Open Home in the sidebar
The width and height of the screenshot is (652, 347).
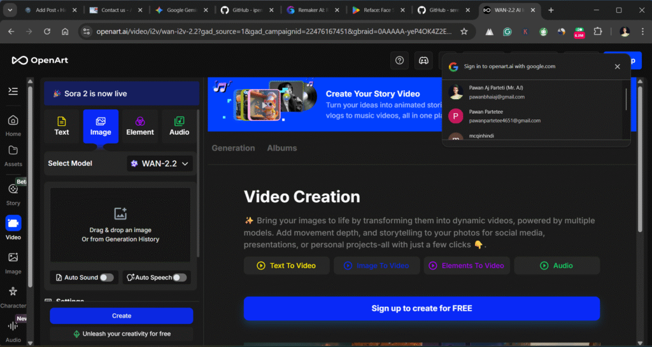pos(13,126)
